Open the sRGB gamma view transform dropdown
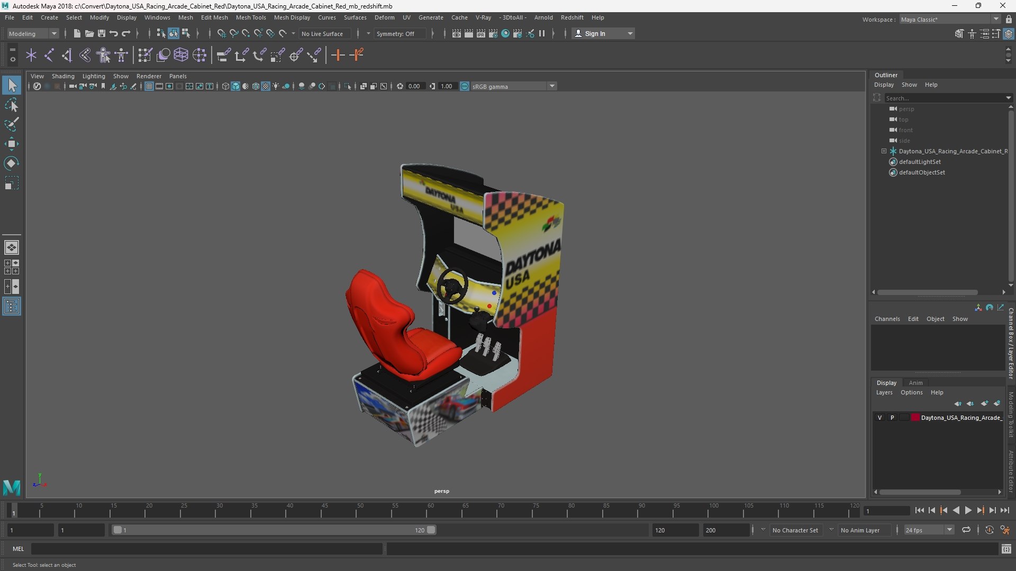1016x571 pixels. 513,86
